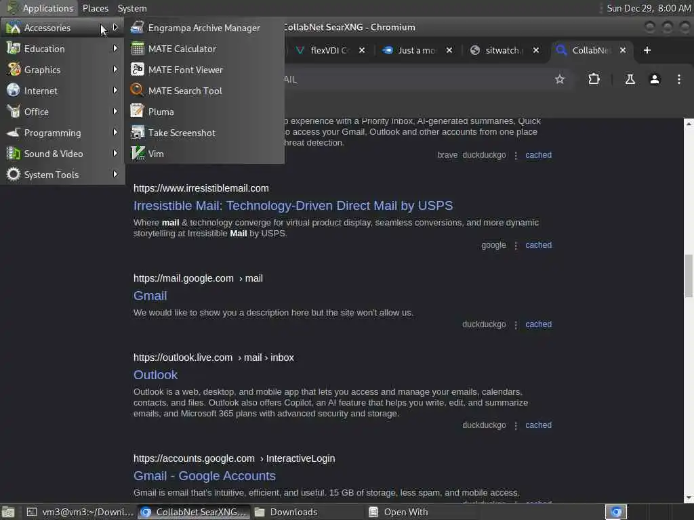Switch to CollabNet SearXNG taskbar button
The height and width of the screenshot is (520, 694).
[x=194, y=512]
